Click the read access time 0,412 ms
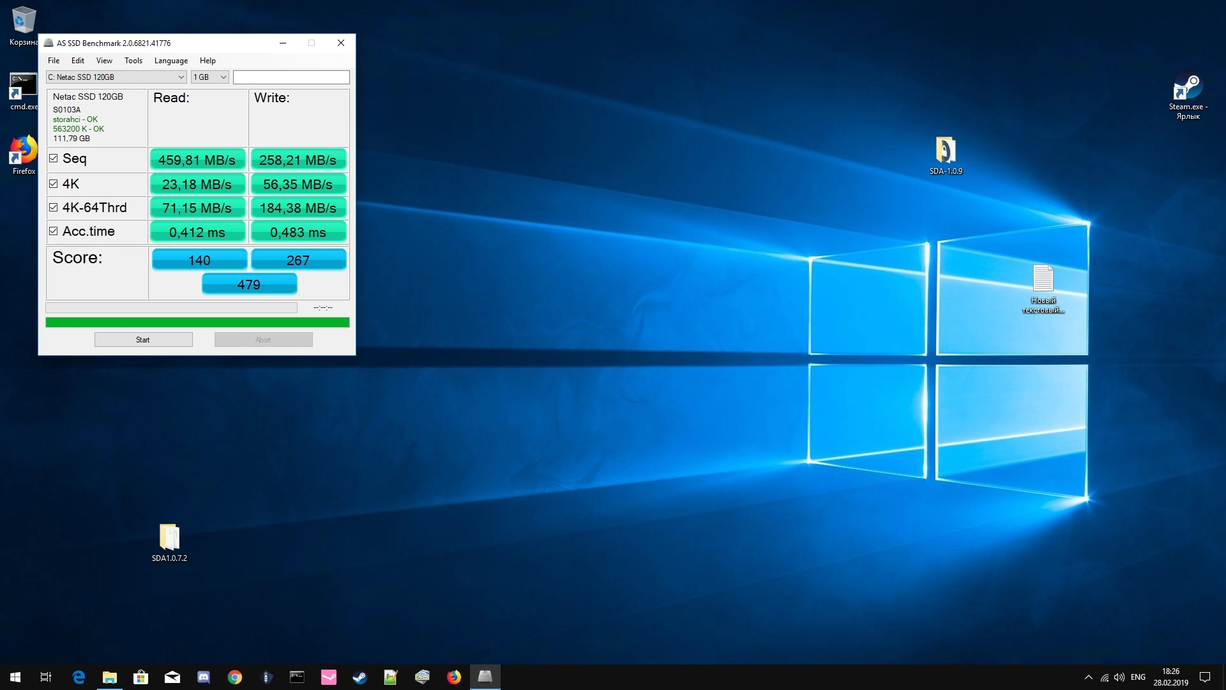The width and height of the screenshot is (1226, 690). tap(197, 232)
